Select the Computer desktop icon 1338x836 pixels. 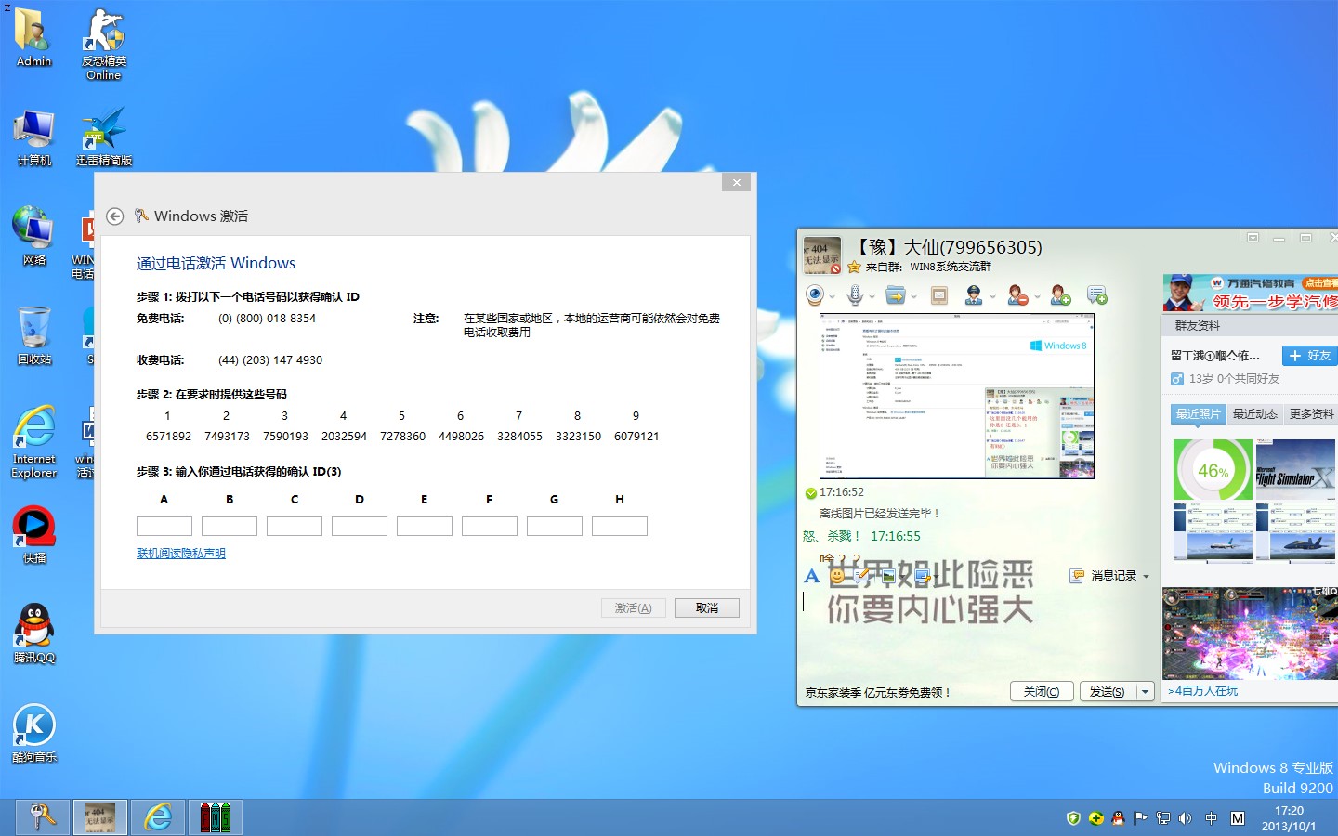click(x=34, y=137)
